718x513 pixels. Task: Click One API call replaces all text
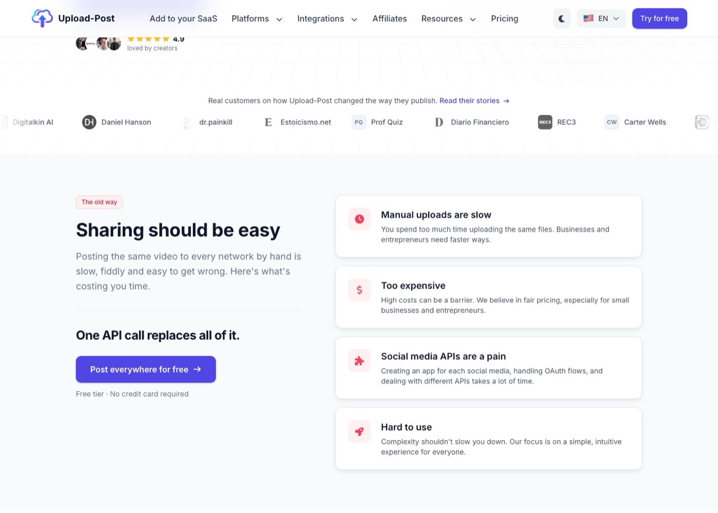tap(158, 335)
